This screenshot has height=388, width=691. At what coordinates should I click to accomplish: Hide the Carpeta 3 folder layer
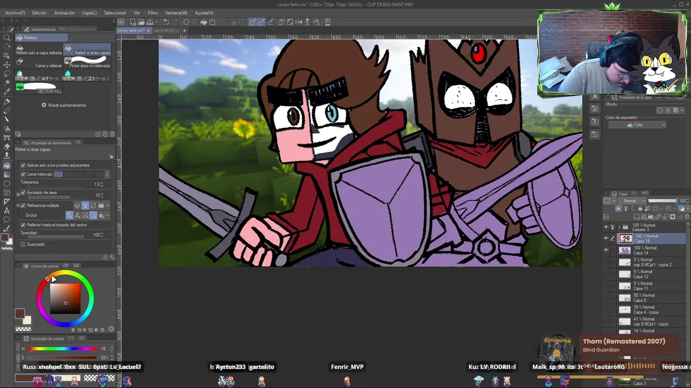[x=606, y=227]
